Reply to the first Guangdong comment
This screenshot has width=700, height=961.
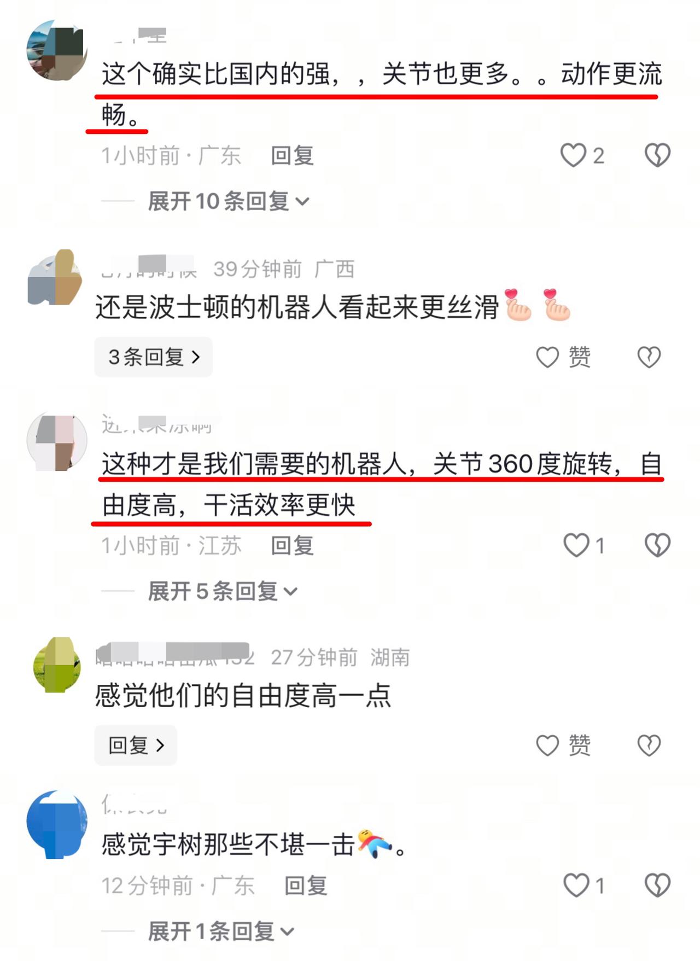click(x=292, y=156)
